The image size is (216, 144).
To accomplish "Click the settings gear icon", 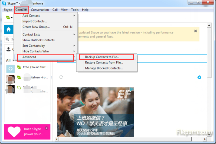I will pos(199,77).
